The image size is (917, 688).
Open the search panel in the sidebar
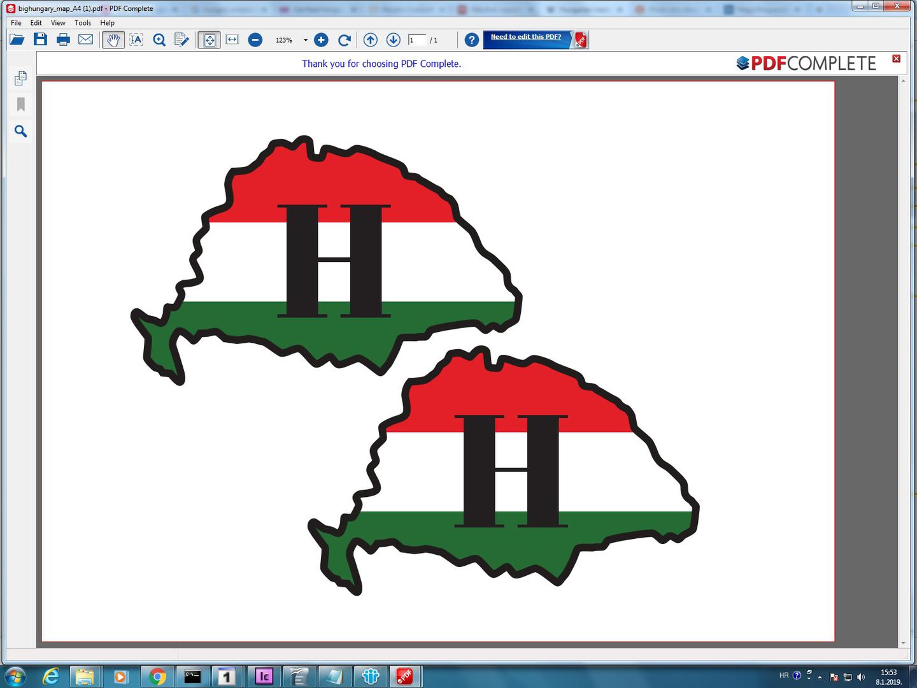21,131
